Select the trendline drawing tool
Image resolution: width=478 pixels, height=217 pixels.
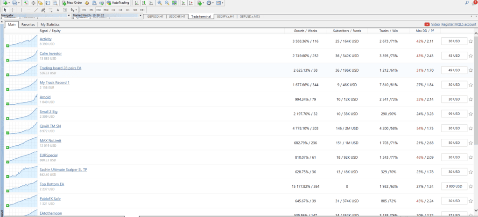click(x=36, y=10)
